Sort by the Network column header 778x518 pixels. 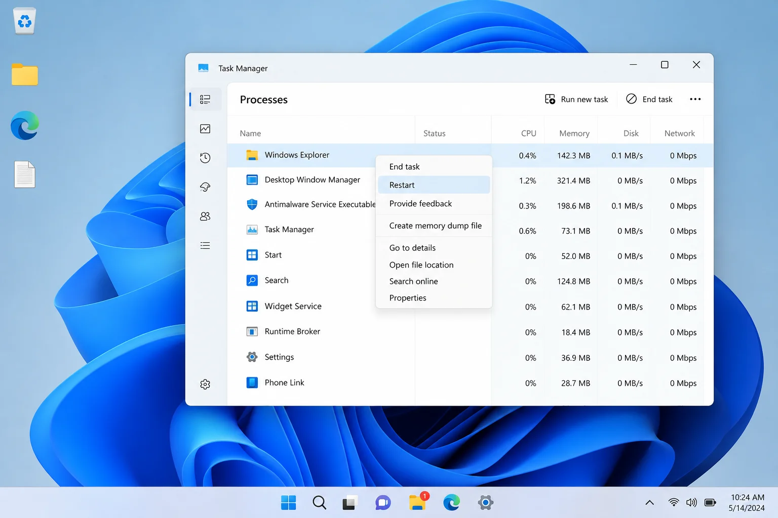tap(679, 134)
